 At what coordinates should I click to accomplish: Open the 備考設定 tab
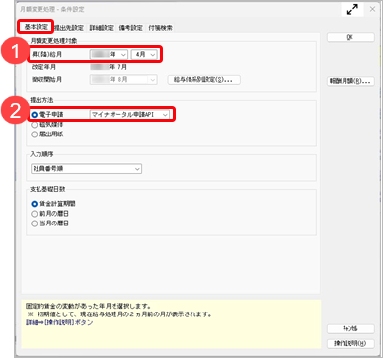pos(131,28)
